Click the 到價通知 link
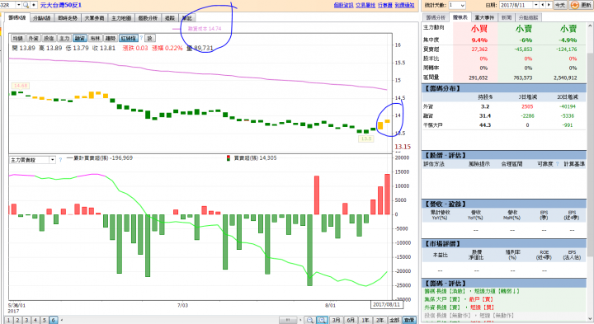Viewport: 594px width, 324px height. [x=404, y=5]
